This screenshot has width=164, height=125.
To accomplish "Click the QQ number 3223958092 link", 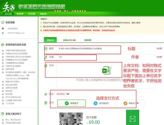I will (x=12, y=28).
